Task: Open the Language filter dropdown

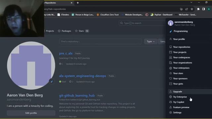Action: 162,42
